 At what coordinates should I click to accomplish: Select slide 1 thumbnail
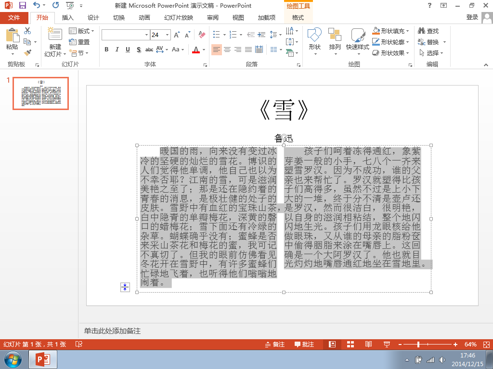[40, 93]
